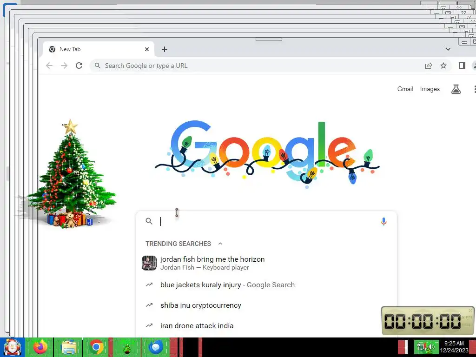This screenshot has height=357, width=476.
Task: Open the Images link
Action: pos(430,89)
